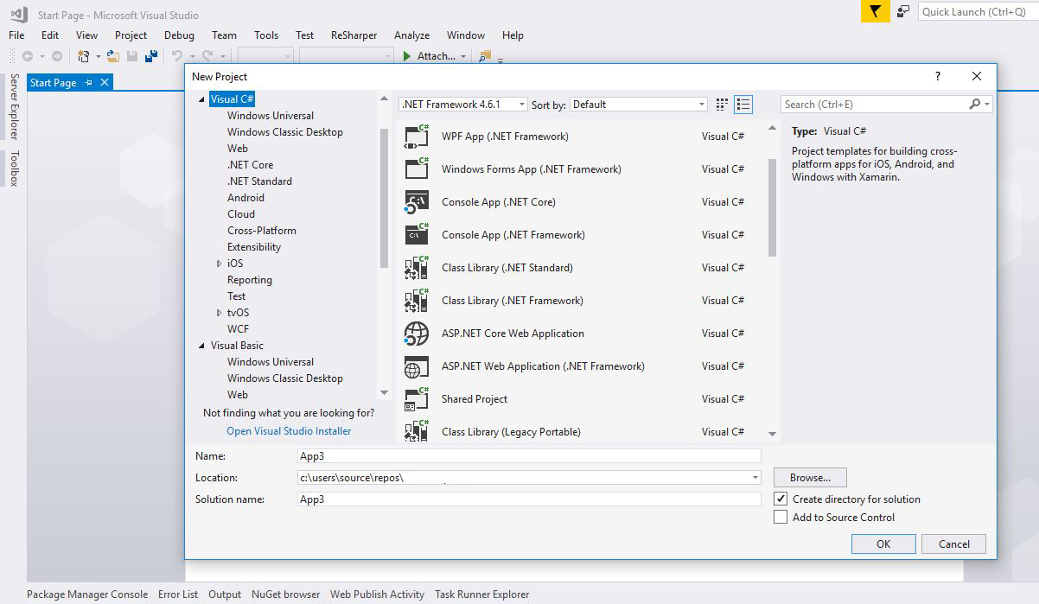The width and height of the screenshot is (1039, 604).
Task: Check Add to Source Control
Action: coord(781,517)
